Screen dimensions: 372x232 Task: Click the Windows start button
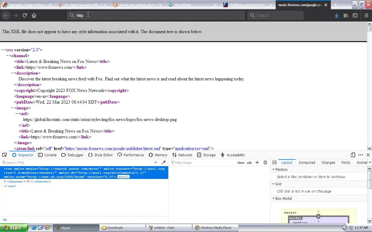tap(14, 228)
